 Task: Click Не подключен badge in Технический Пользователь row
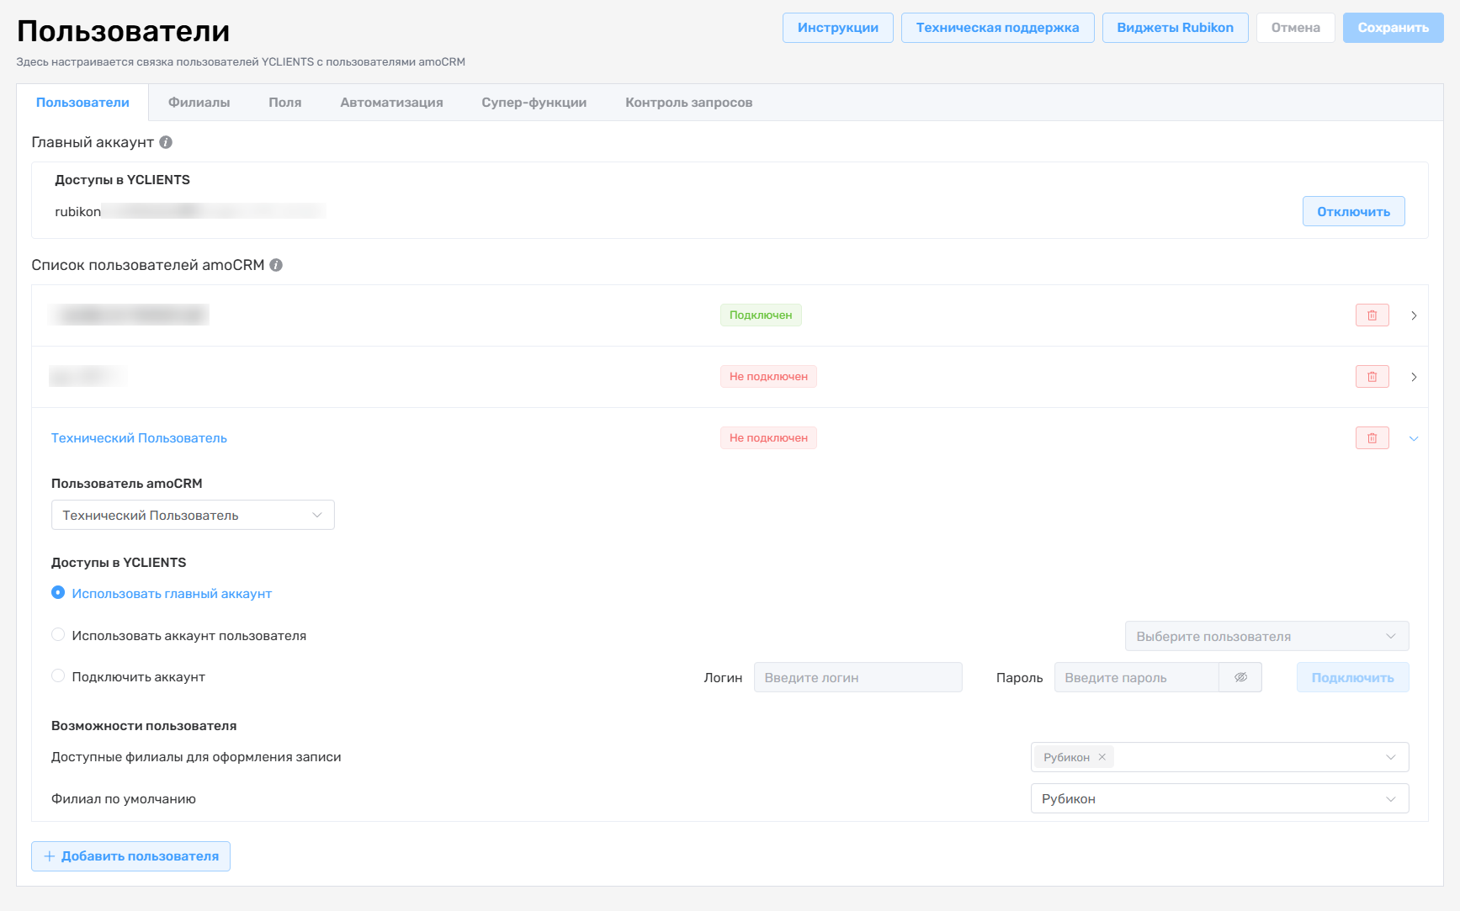coord(768,438)
